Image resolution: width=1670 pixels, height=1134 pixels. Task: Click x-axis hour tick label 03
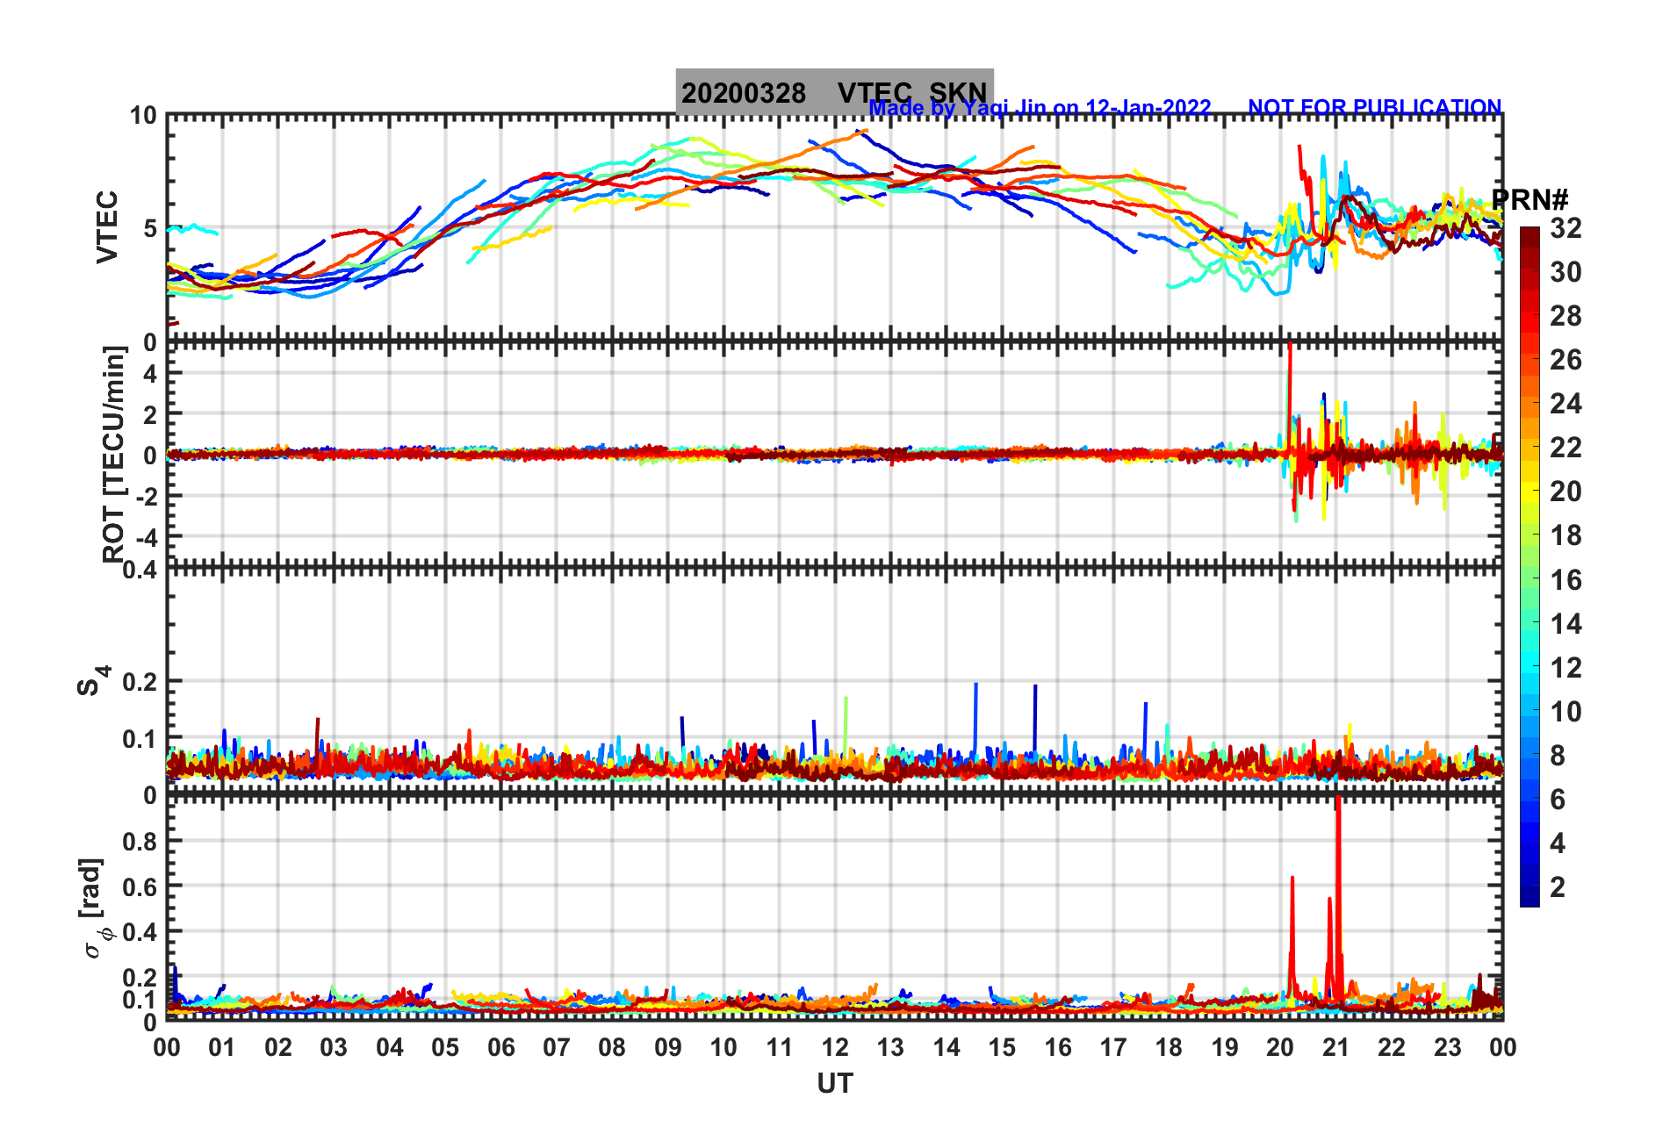tap(334, 1047)
